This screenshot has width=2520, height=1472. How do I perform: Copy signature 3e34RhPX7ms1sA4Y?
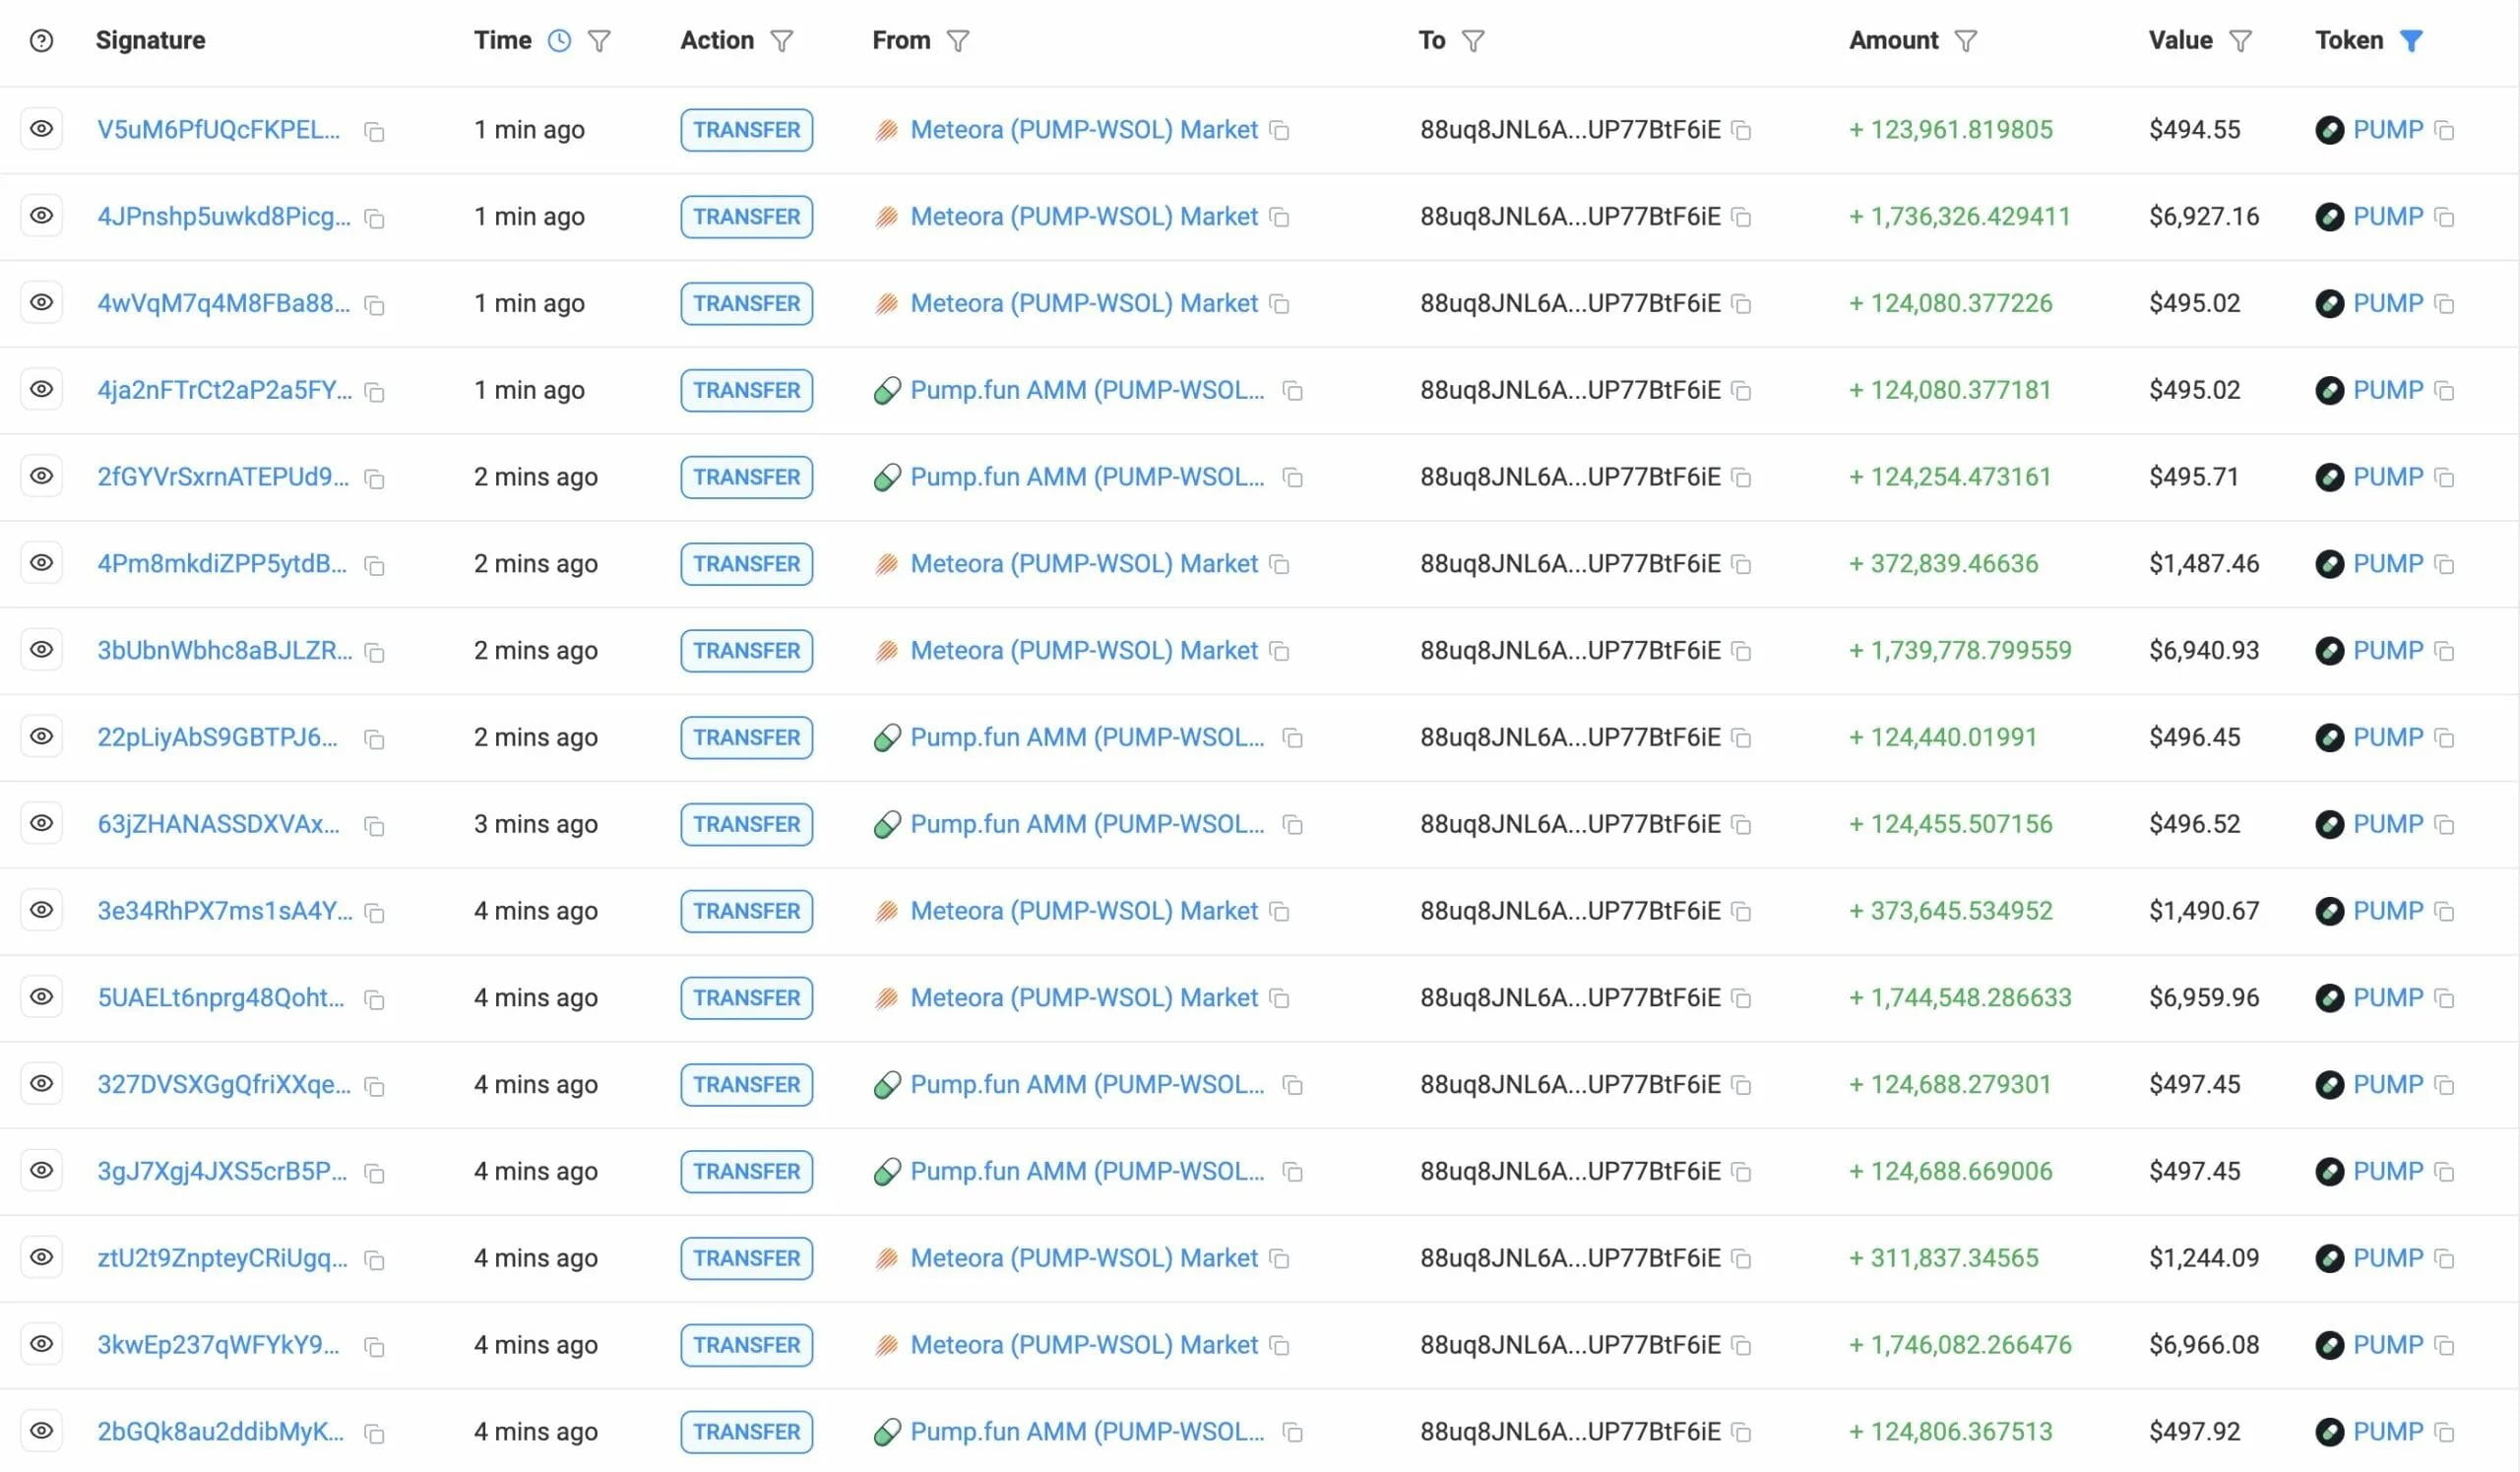[x=374, y=914]
